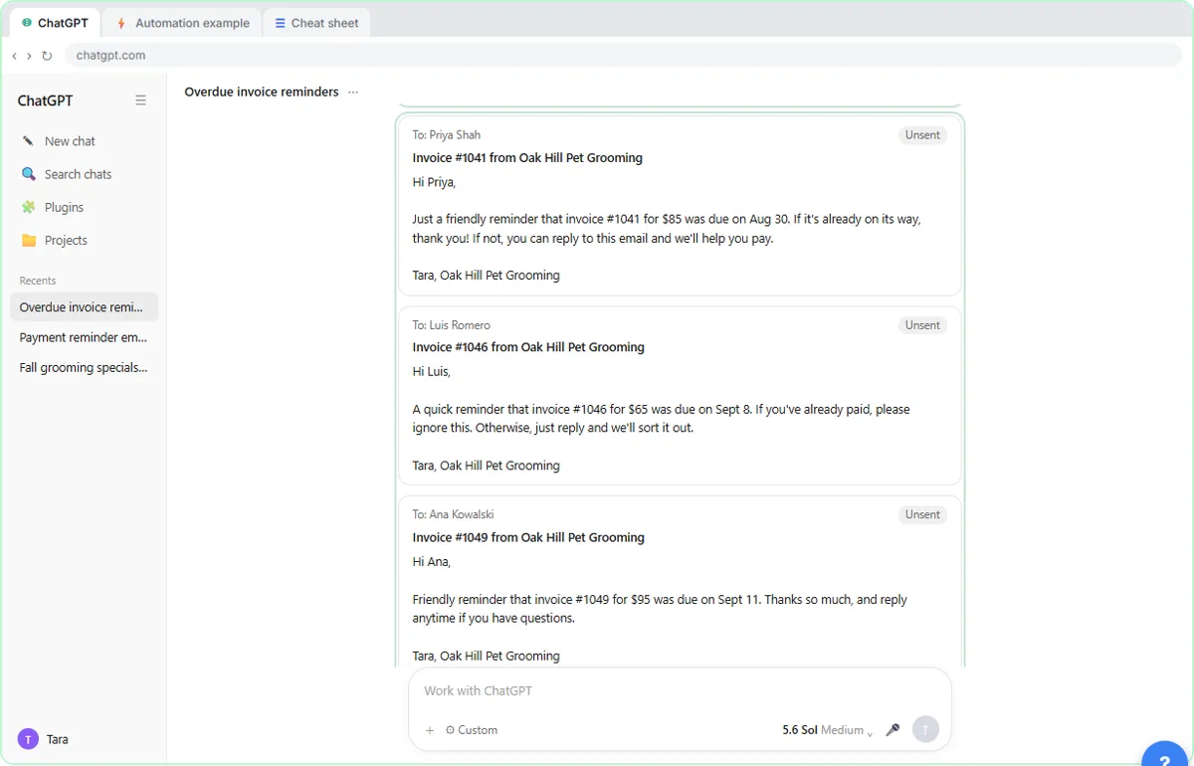Click the microphone dictation icon
The image size is (1194, 766).
tap(893, 730)
